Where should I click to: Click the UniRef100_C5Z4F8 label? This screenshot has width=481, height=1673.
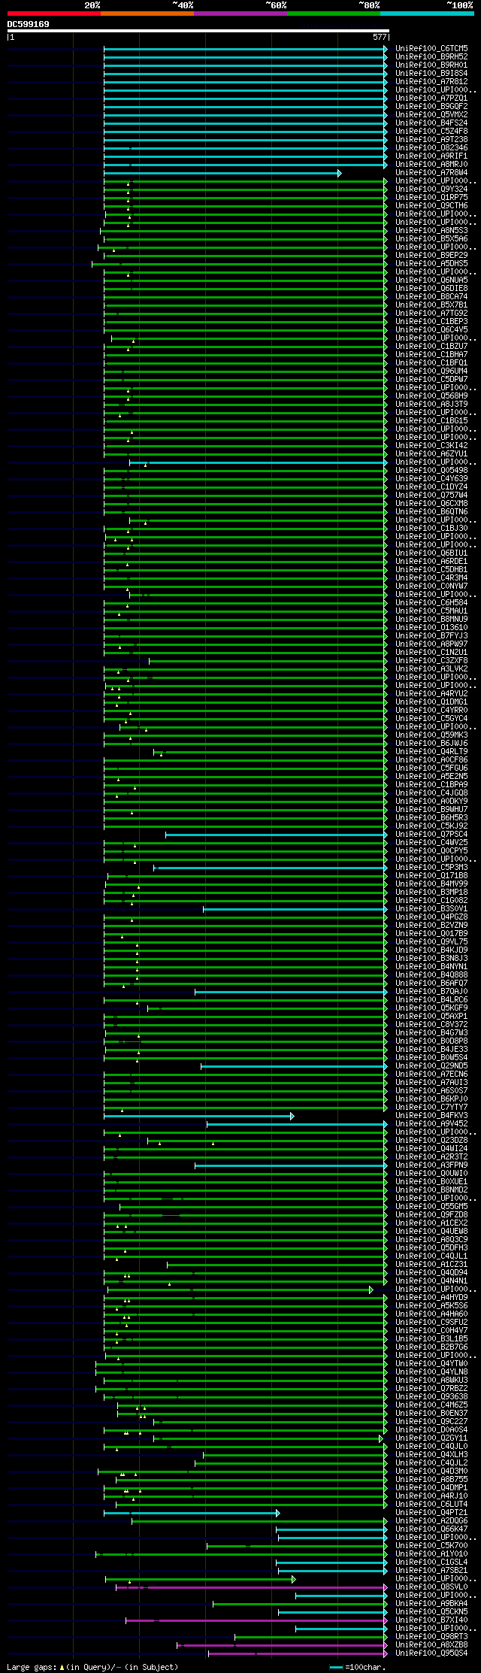[x=431, y=132]
